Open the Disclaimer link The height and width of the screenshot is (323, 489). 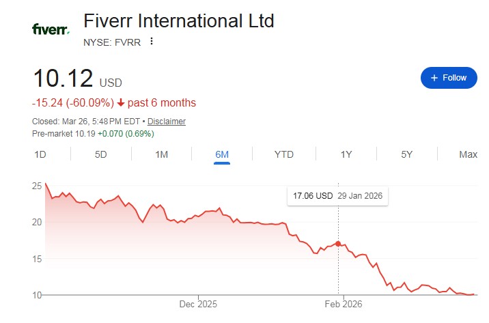tap(167, 122)
